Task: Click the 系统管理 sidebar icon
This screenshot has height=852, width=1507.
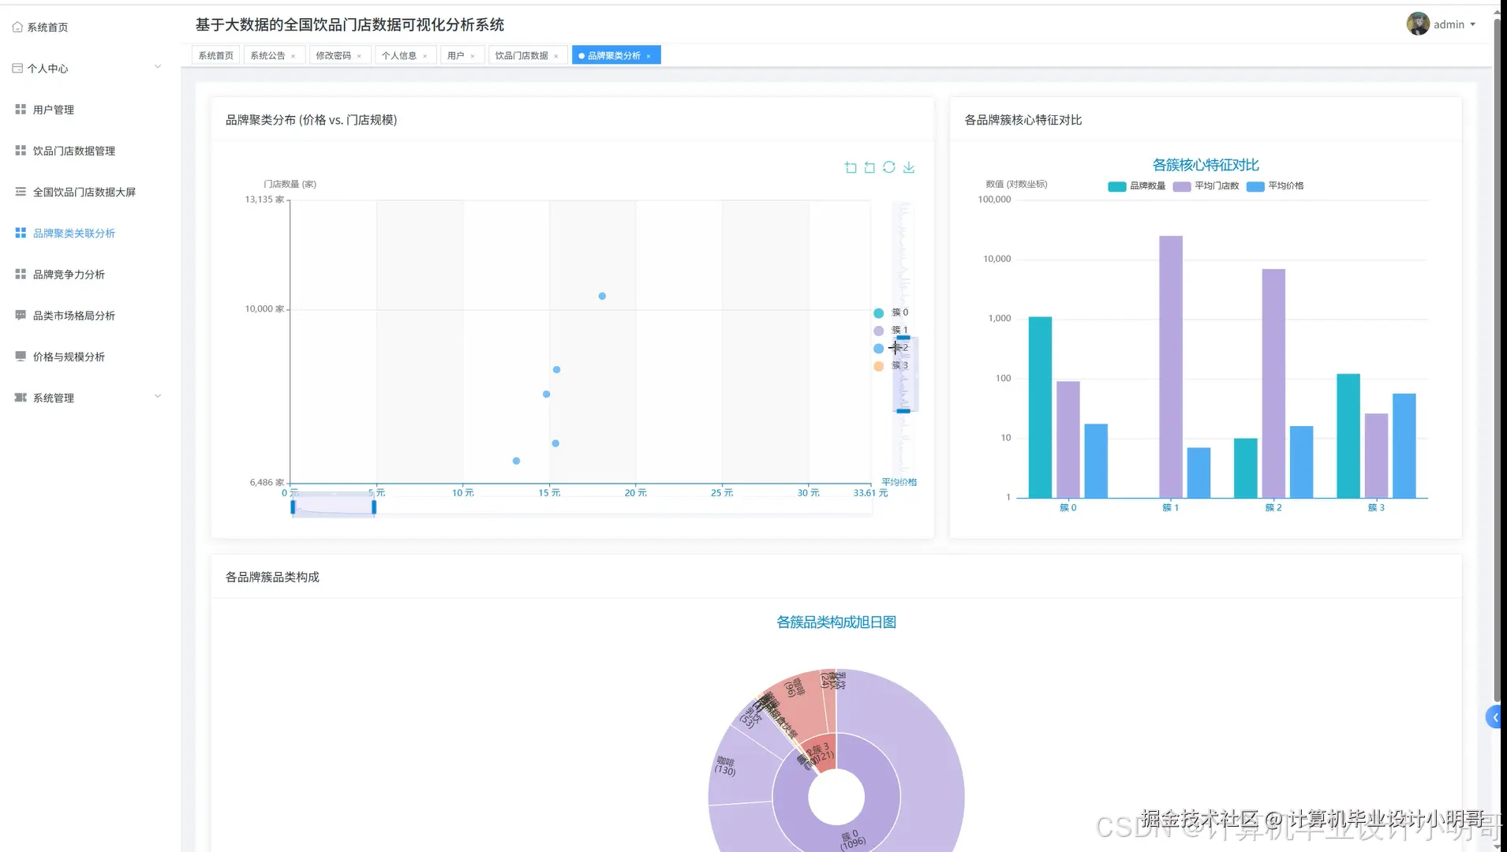Action: [x=21, y=397]
